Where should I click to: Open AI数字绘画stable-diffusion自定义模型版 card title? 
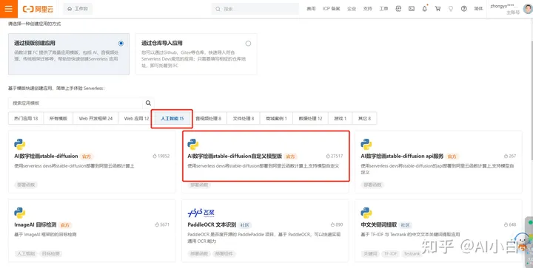click(235, 157)
